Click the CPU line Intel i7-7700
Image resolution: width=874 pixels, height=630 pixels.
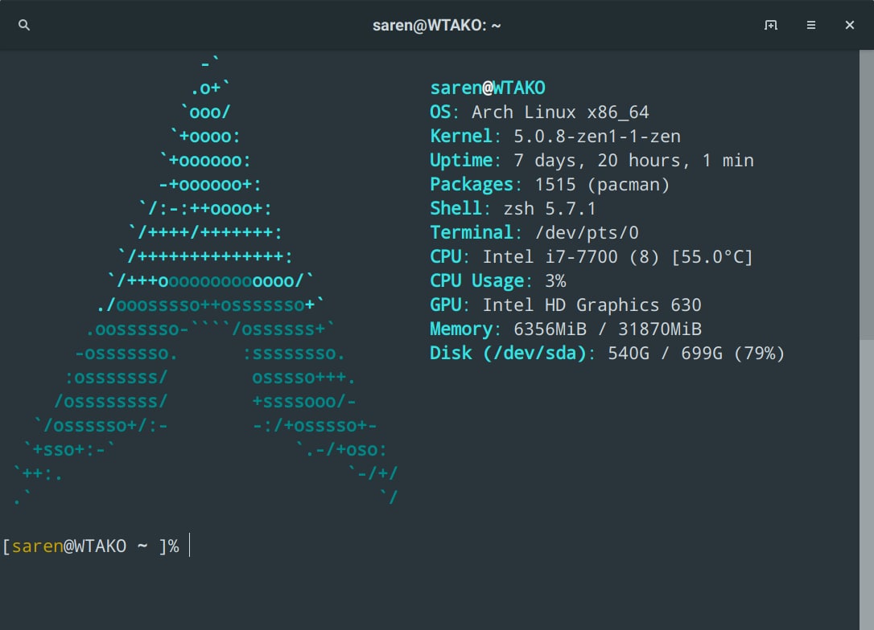tap(592, 256)
